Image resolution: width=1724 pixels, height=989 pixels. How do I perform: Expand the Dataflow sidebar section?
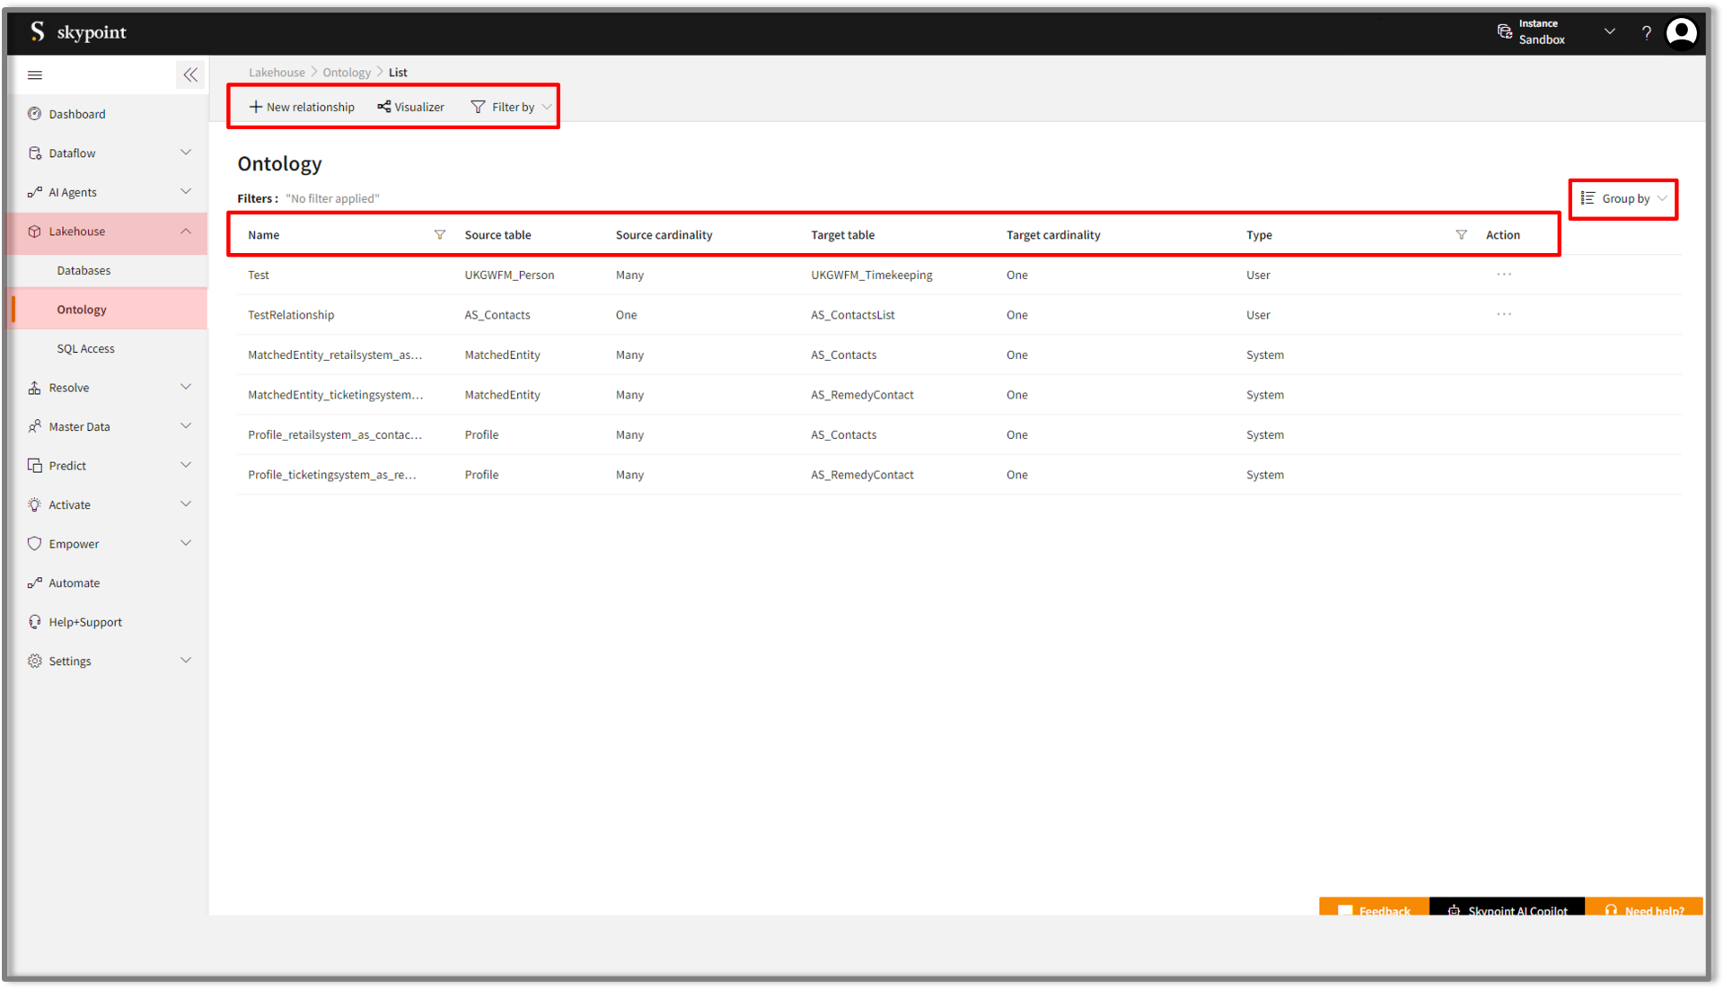coord(186,153)
